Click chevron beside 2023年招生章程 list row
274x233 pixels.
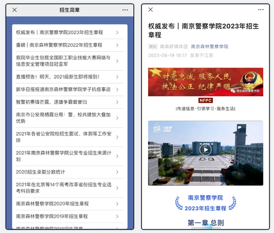[x=117, y=33]
